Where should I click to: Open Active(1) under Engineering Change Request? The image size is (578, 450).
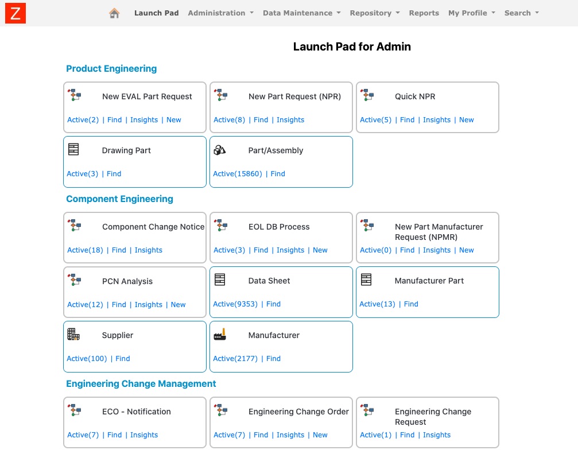click(375, 435)
